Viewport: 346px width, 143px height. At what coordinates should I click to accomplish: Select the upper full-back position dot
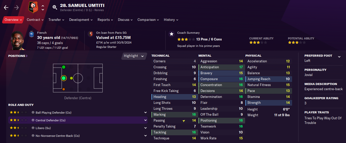63,67
